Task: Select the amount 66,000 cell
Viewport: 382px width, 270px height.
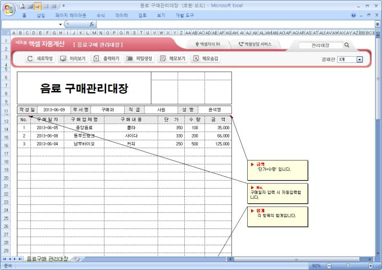Action: 219,136
